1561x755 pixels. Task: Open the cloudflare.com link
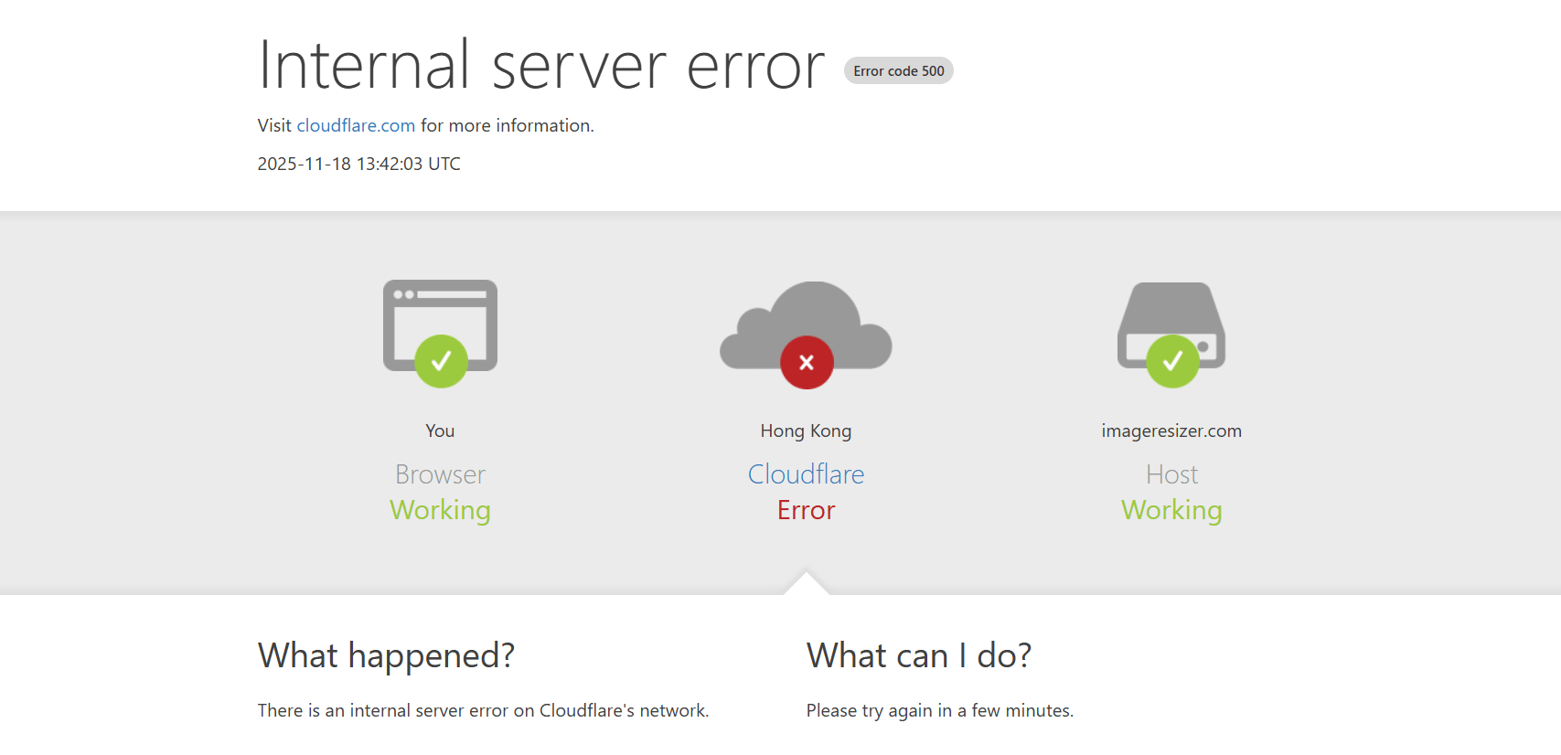click(x=356, y=125)
